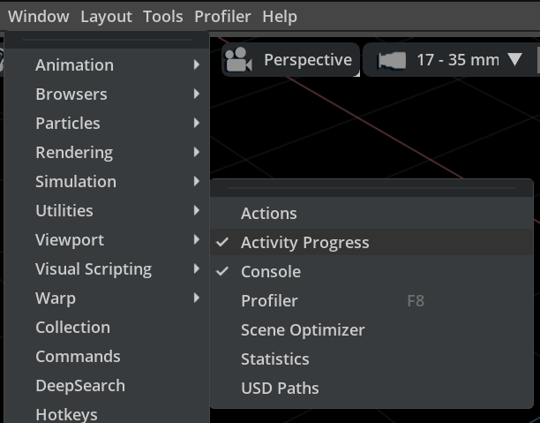540x423 pixels.
Task: Click the Perspective view button
Action: coord(307,60)
